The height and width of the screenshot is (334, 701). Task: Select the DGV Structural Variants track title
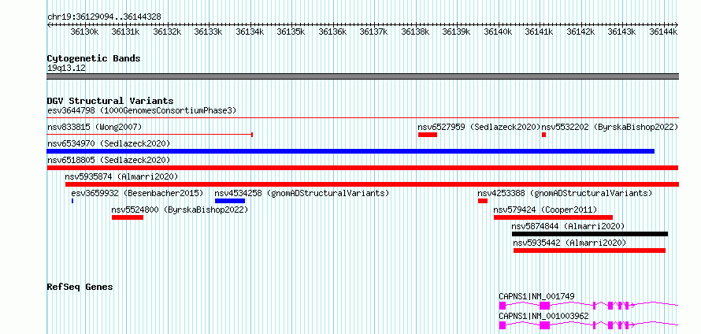point(110,101)
